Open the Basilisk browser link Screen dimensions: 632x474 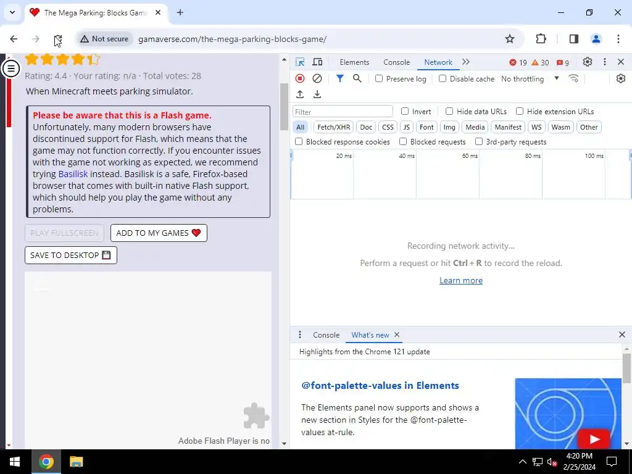pos(73,174)
